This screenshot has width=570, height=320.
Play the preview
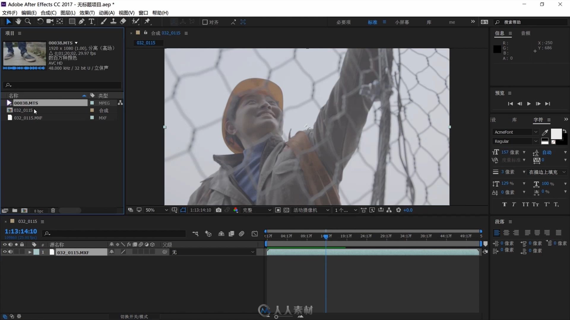pos(529,104)
